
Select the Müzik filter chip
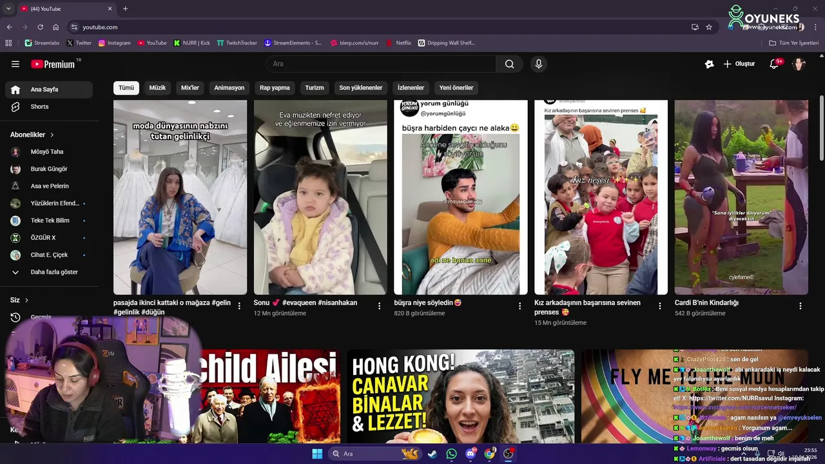(x=157, y=88)
